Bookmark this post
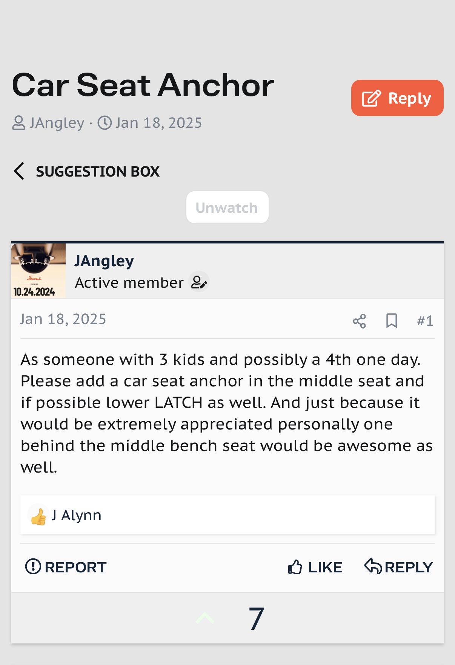The image size is (455, 665). pos(392,321)
